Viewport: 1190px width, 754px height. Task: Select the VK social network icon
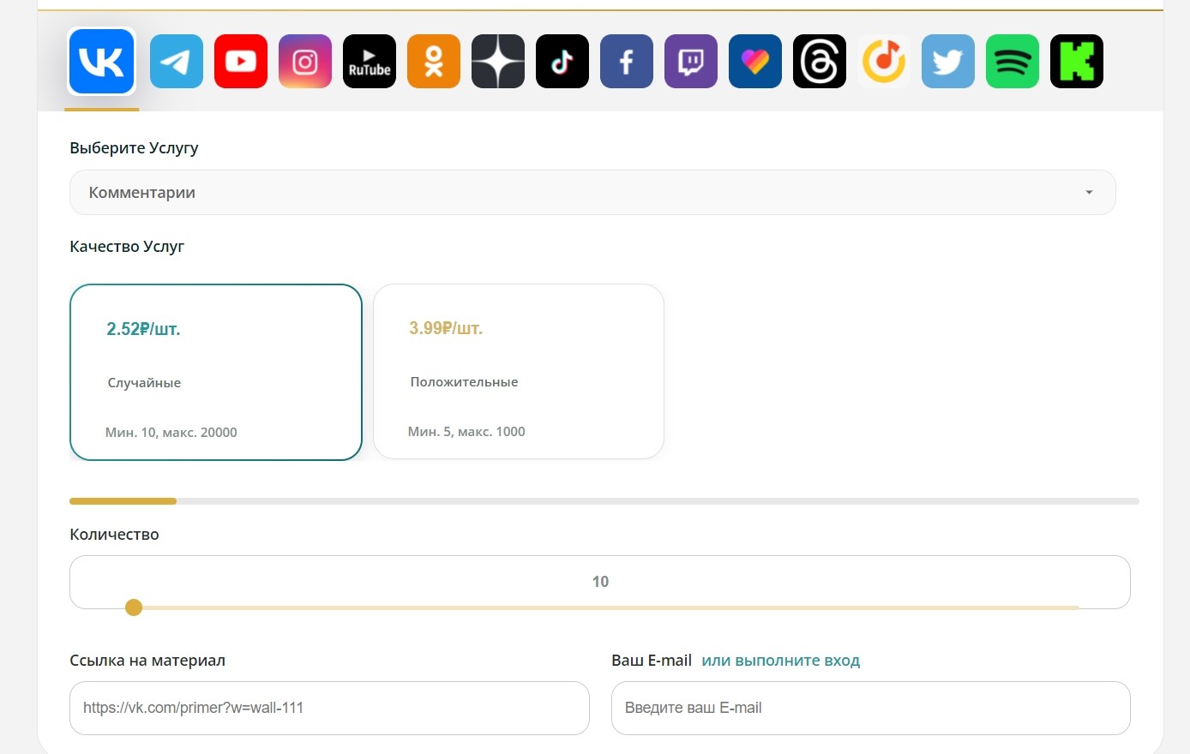tap(101, 61)
